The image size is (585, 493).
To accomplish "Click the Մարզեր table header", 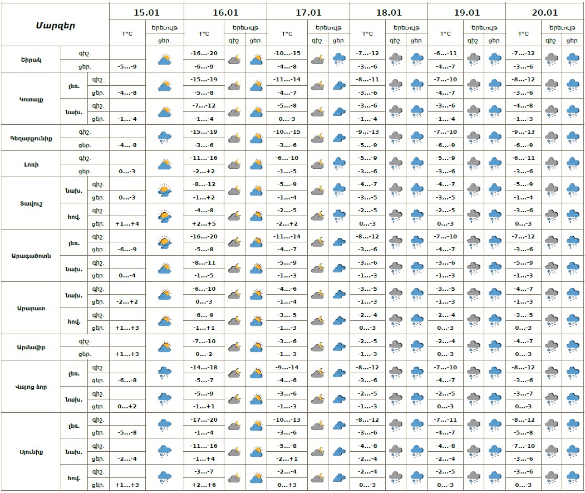I will click(55, 25).
